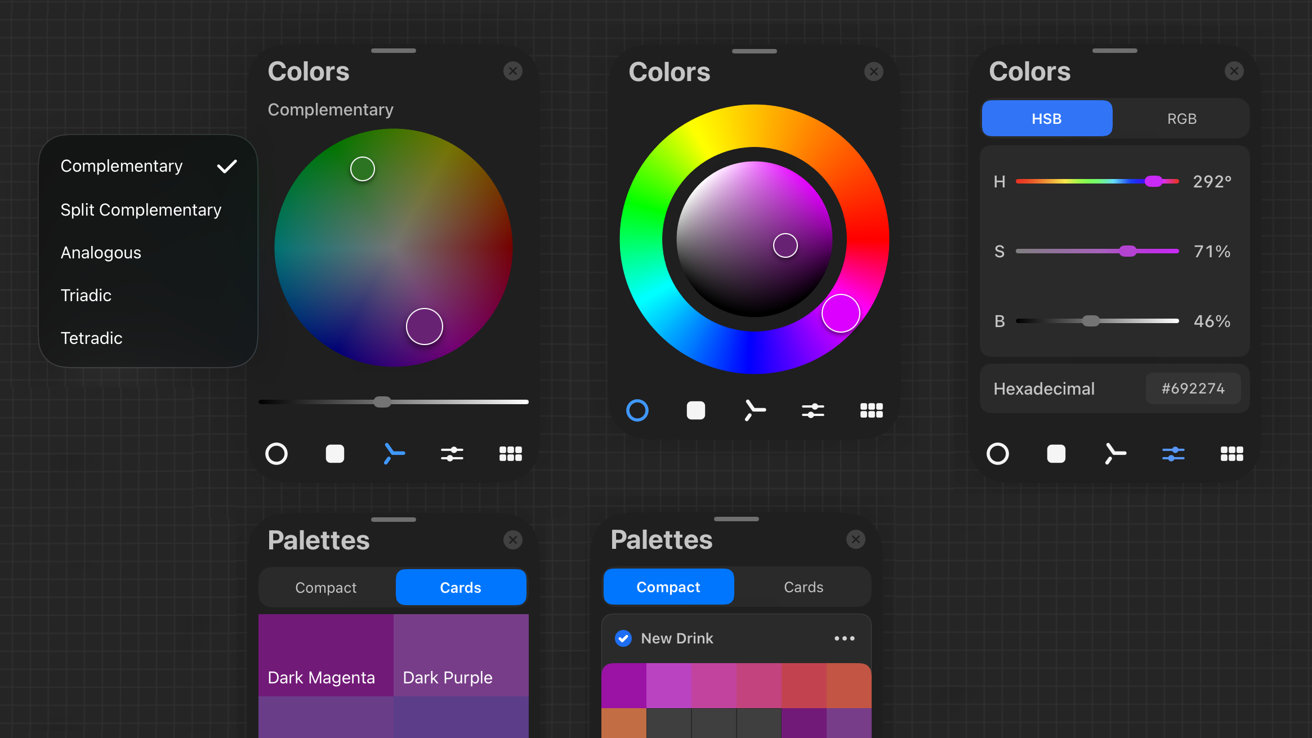Choose Complementary harmony mode
1312x738 pixels.
tap(148, 166)
